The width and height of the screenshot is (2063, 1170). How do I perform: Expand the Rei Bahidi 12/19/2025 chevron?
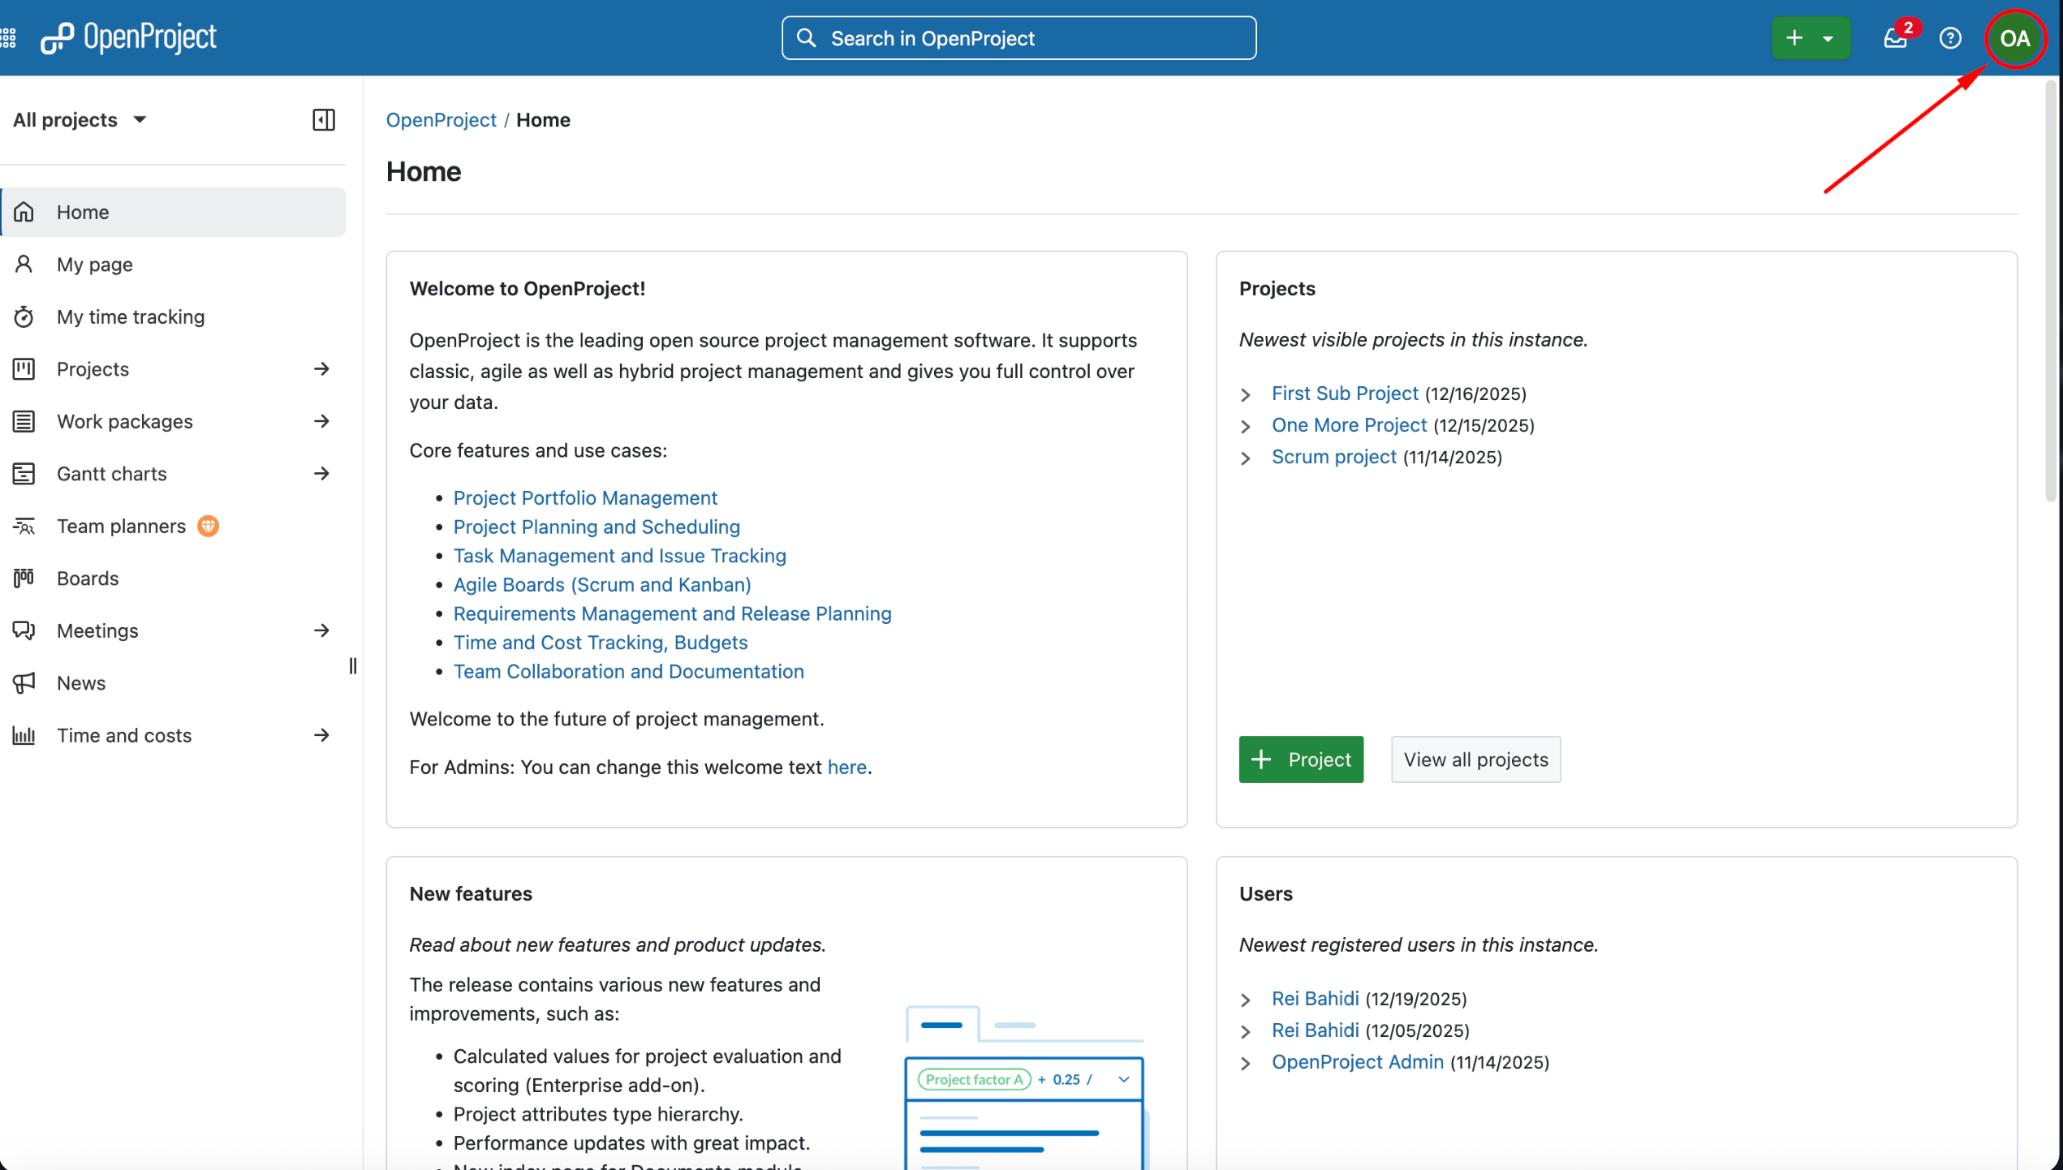[x=1246, y=1000]
